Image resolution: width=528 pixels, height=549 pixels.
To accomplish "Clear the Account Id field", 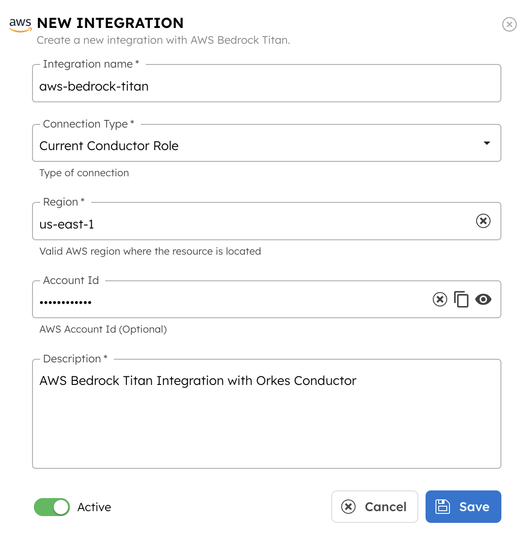I will coord(440,299).
